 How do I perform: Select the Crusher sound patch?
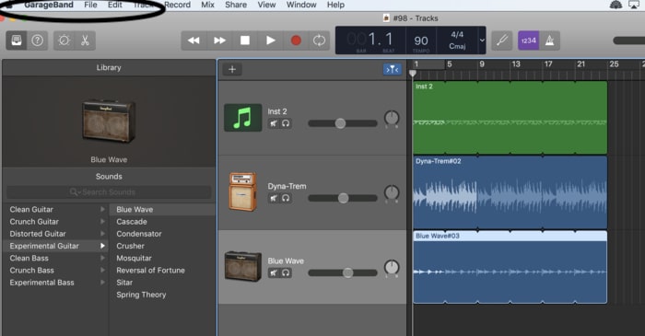[162, 246]
